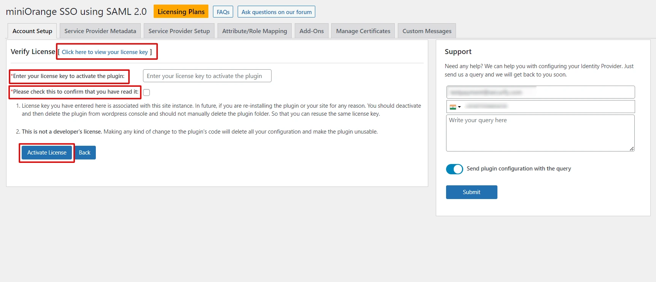Focus the support email field
Screen dimensions: 656x282
click(x=540, y=92)
